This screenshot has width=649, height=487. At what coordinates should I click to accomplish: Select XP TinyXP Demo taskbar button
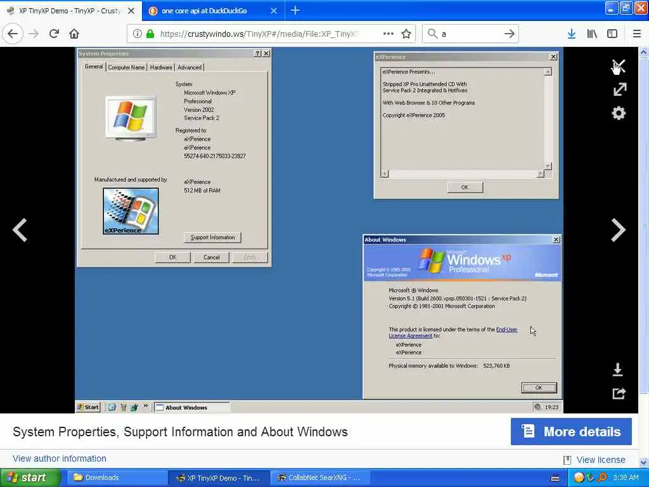219,477
